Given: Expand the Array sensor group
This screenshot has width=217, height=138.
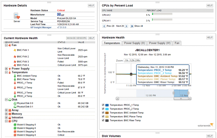Looking at the screenshot, I should point(6,110).
